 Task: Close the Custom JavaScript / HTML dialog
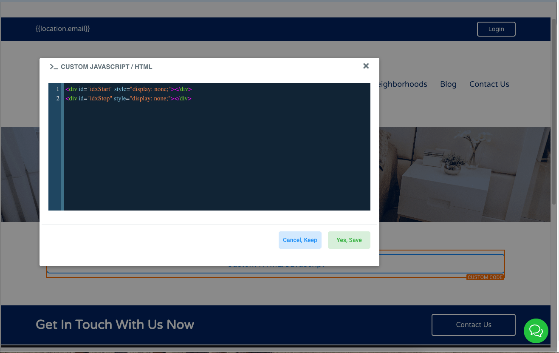366,66
